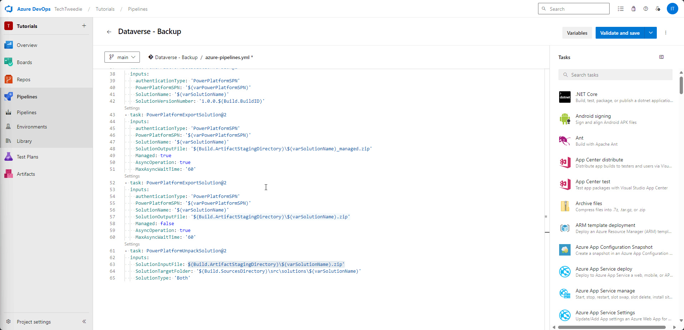Open the Azure DevOps marketplace bag icon
The image size is (684, 330).
pyautogui.click(x=633, y=9)
